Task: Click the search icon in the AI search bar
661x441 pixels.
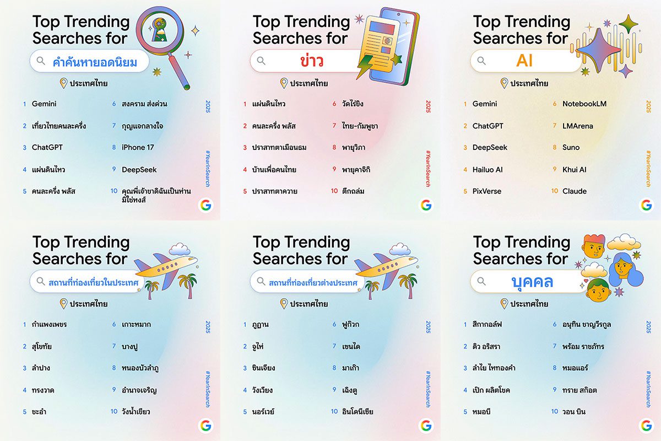Action: coord(481,61)
